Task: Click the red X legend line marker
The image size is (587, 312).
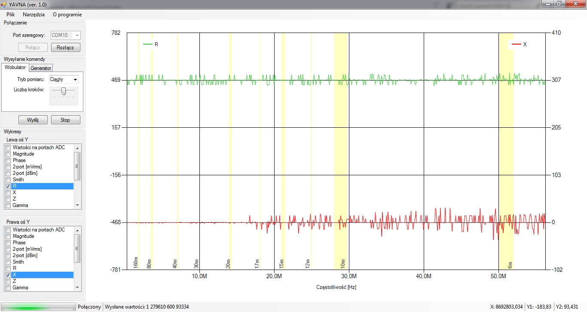Action: (x=516, y=45)
